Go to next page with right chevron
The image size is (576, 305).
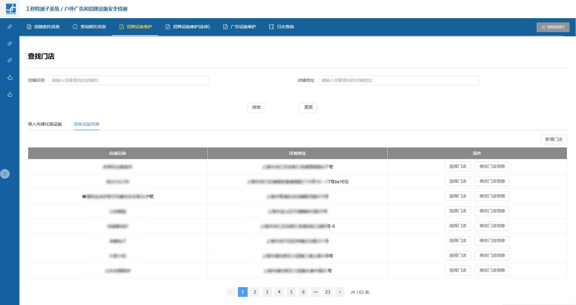pyautogui.click(x=340, y=292)
